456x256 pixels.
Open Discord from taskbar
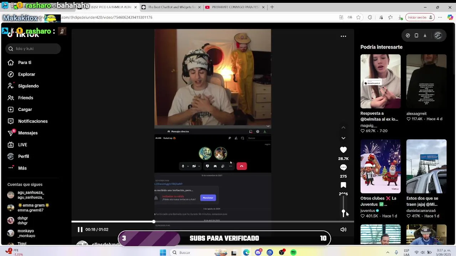[258, 252]
